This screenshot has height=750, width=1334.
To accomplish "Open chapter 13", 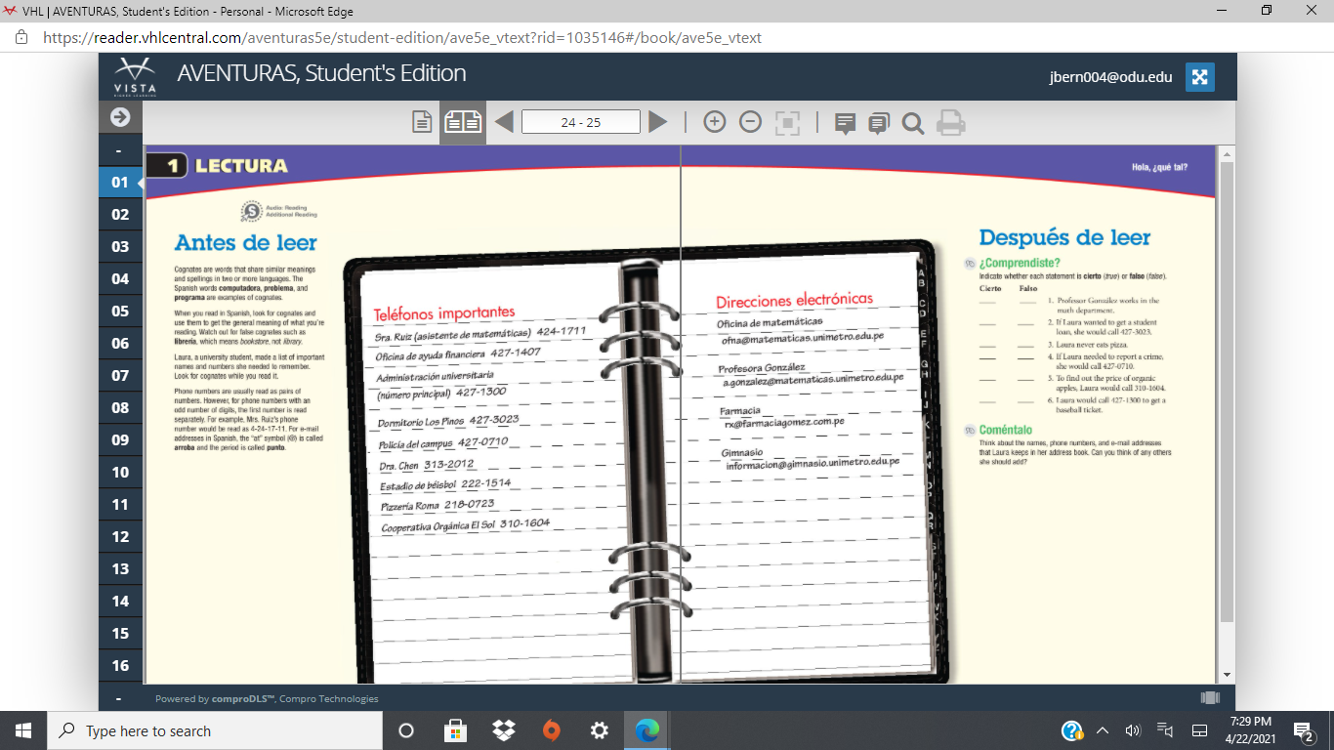I will tap(120, 569).
